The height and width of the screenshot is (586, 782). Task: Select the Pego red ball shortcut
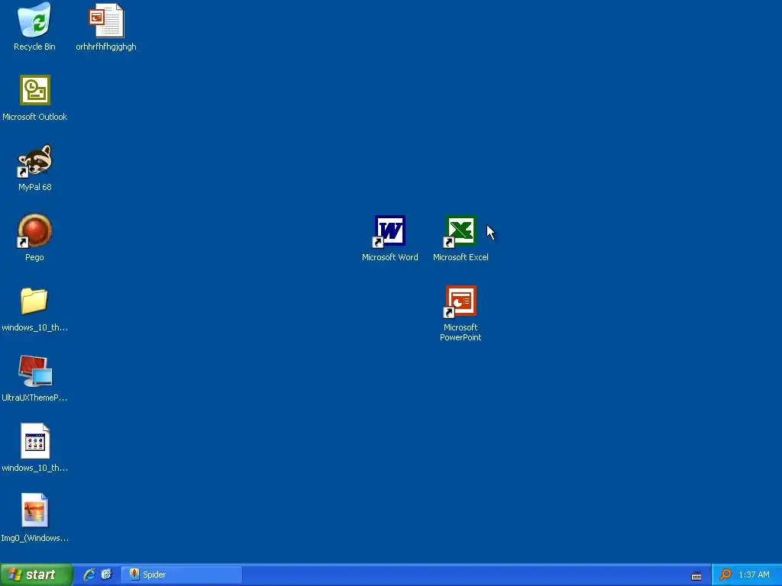[34, 230]
